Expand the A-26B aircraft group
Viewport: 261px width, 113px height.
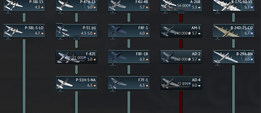point(181,12)
